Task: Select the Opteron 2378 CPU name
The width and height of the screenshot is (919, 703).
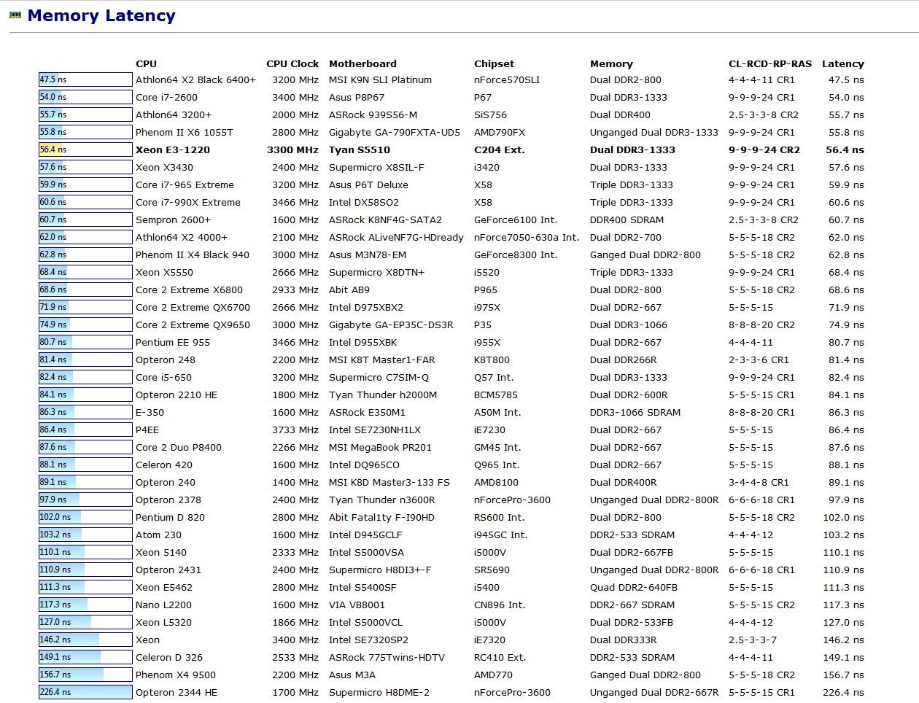Action: pos(168,500)
